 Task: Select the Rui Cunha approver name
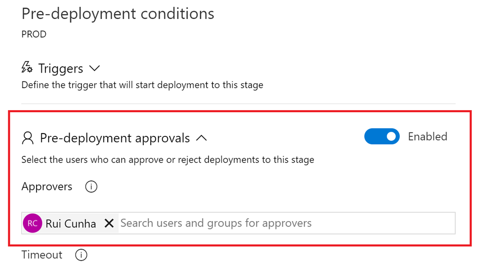point(71,224)
